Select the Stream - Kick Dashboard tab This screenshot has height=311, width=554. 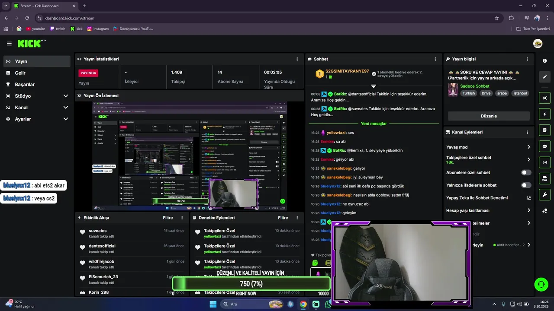click(45, 6)
